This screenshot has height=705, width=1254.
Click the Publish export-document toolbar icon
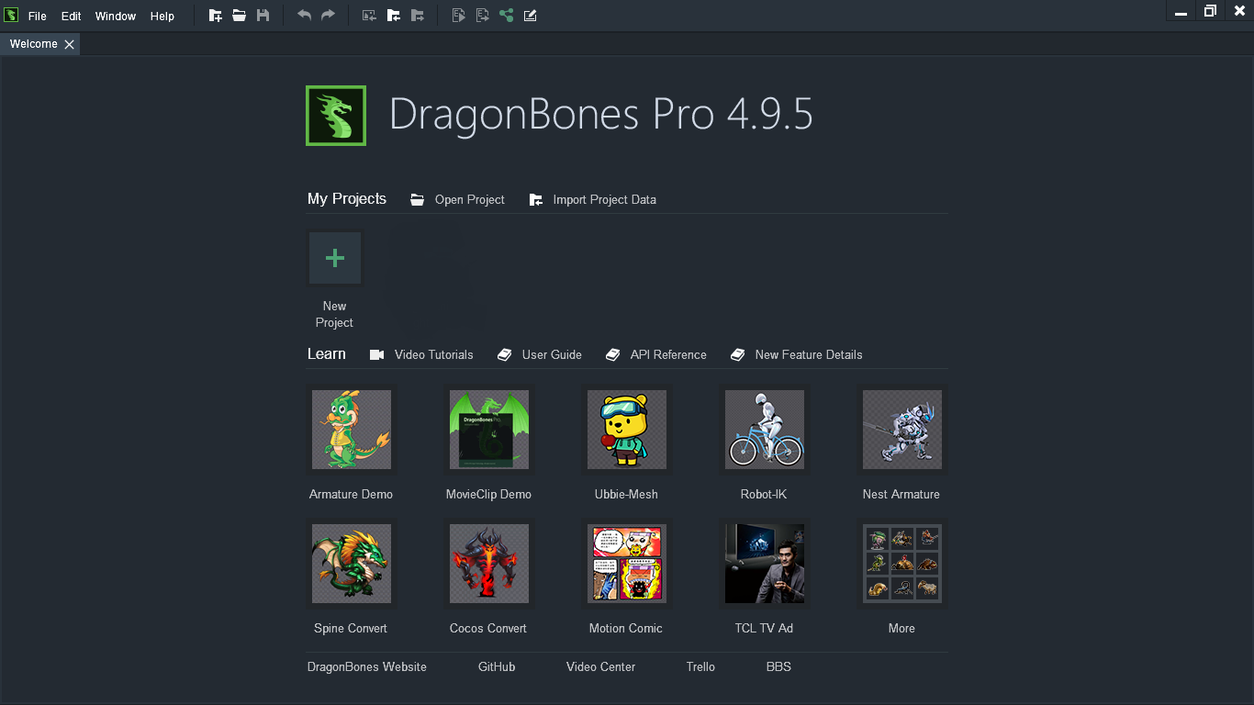483,16
